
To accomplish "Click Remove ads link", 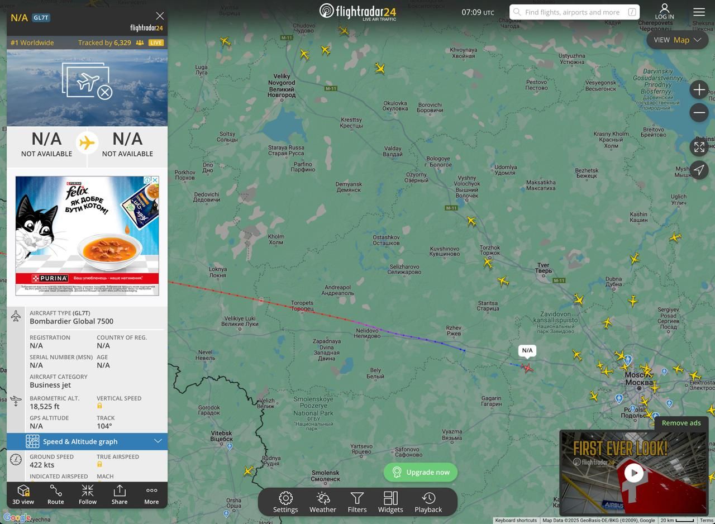I will pyautogui.click(x=681, y=423).
